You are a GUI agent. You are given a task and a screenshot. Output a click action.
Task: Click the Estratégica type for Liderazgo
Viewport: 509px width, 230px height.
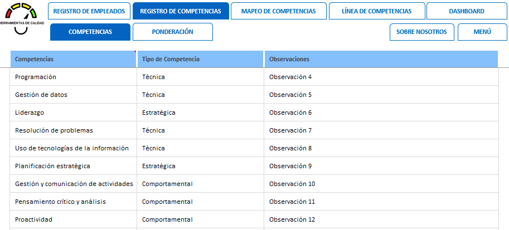(x=200, y=112)
